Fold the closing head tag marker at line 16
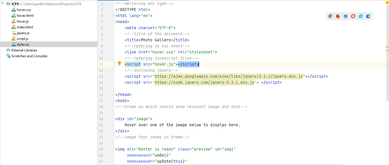389x165 pixels. click(114, 94)
